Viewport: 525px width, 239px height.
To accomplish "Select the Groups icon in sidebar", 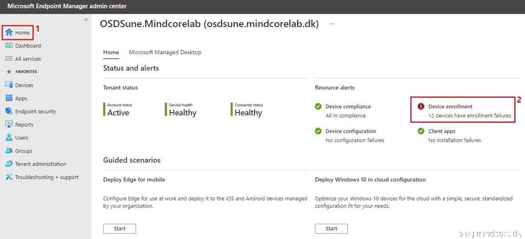I will [x=9, y=151].
